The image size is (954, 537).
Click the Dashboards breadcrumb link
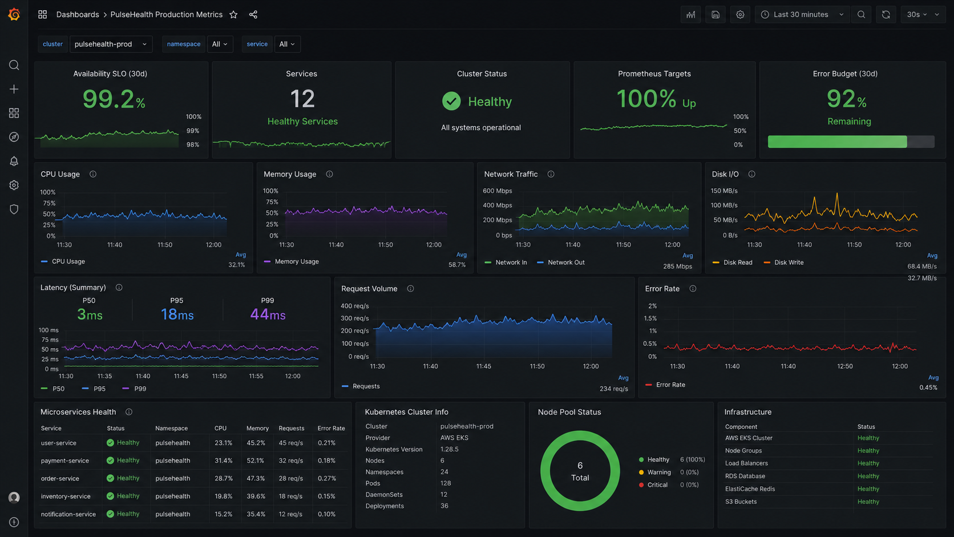(x=78, y=15)
